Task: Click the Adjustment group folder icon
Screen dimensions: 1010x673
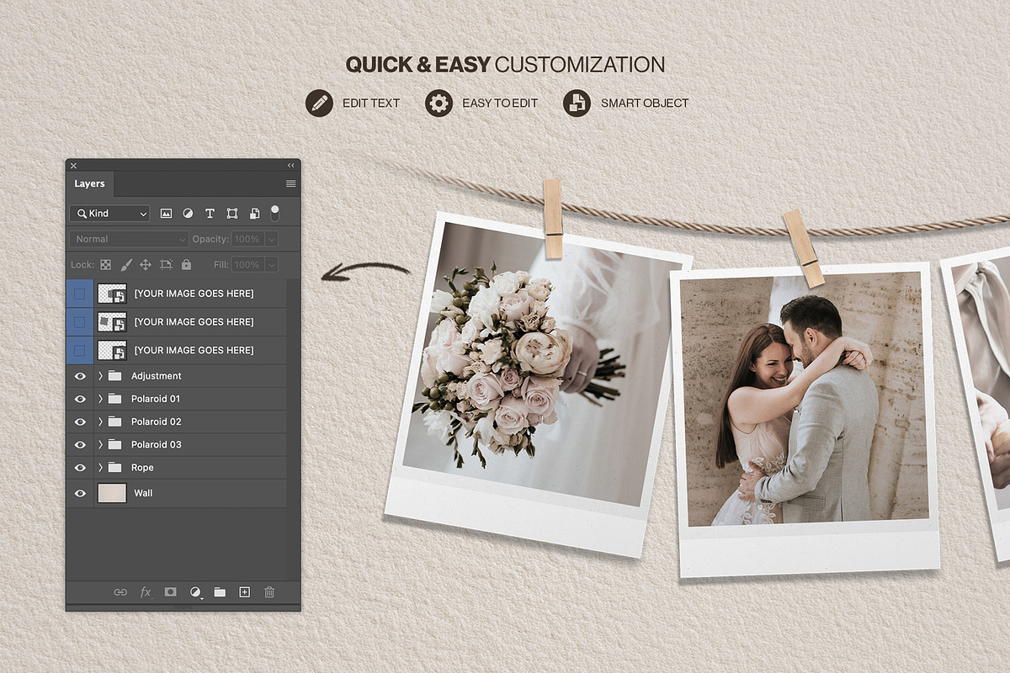Action: [114, 376]
